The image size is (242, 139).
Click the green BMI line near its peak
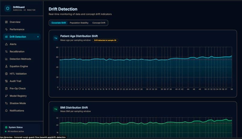pos(226,119)
